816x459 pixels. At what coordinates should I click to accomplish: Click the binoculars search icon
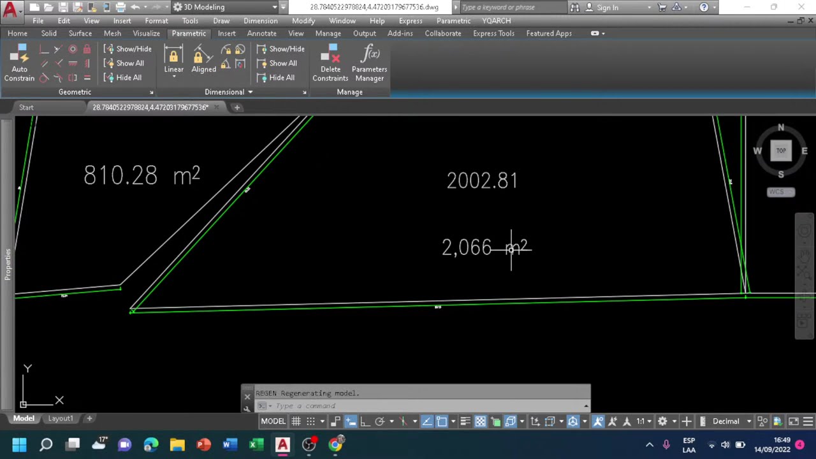(x=575, y=7)
